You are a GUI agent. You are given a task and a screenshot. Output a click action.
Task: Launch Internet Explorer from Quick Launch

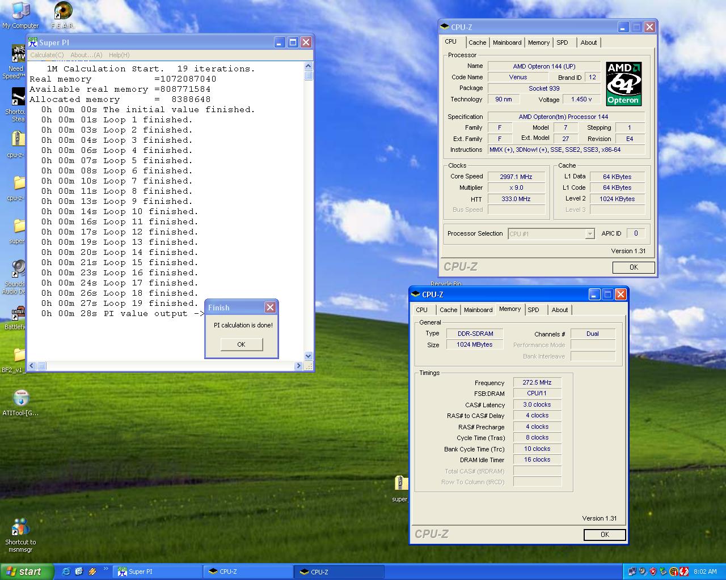[x=66, y=572]
